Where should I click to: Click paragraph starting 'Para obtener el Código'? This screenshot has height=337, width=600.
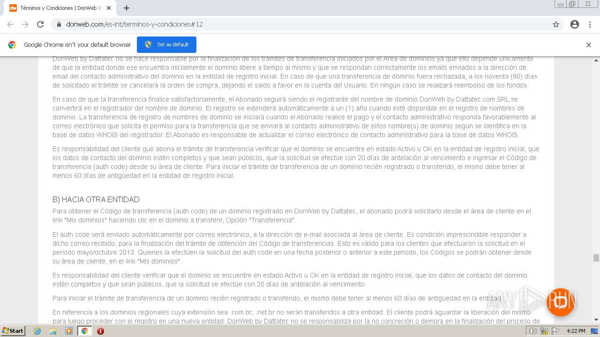tap(292, 216)
